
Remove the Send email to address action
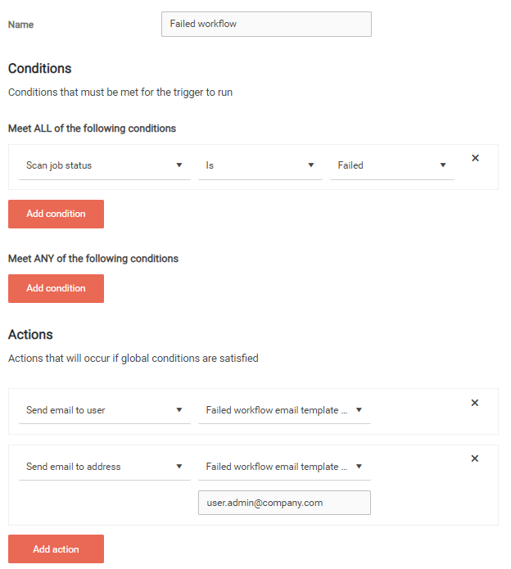(475, 458)
